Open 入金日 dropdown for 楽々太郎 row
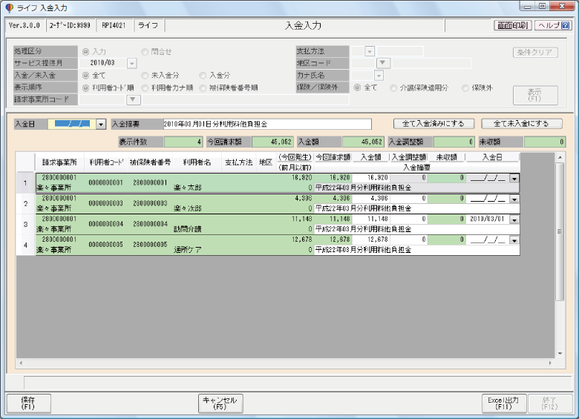This screenshot has width=579, height=419. point(514,179)
